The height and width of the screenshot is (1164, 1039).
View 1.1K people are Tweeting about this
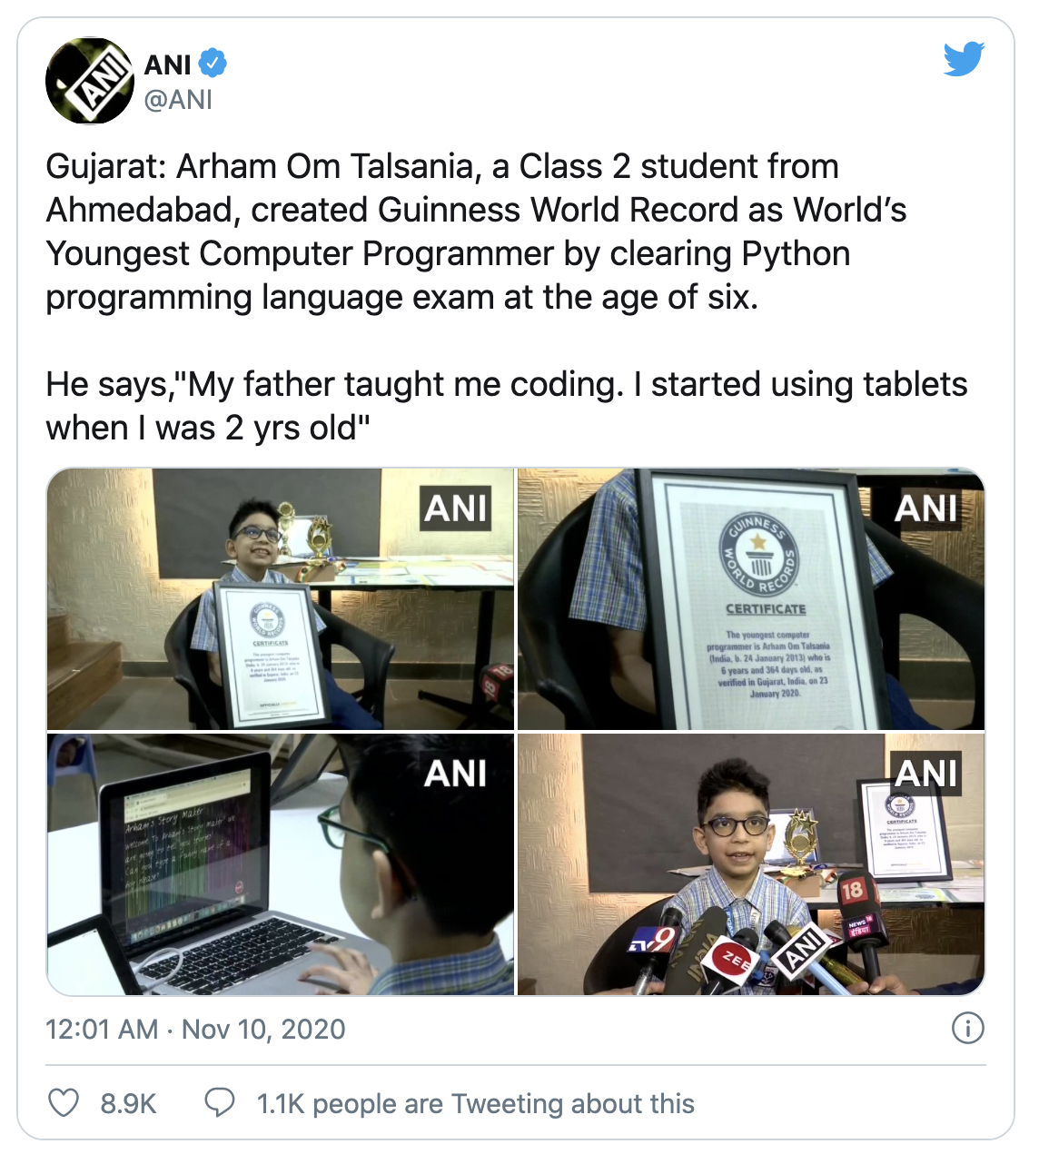click(x=475, y=1103)
